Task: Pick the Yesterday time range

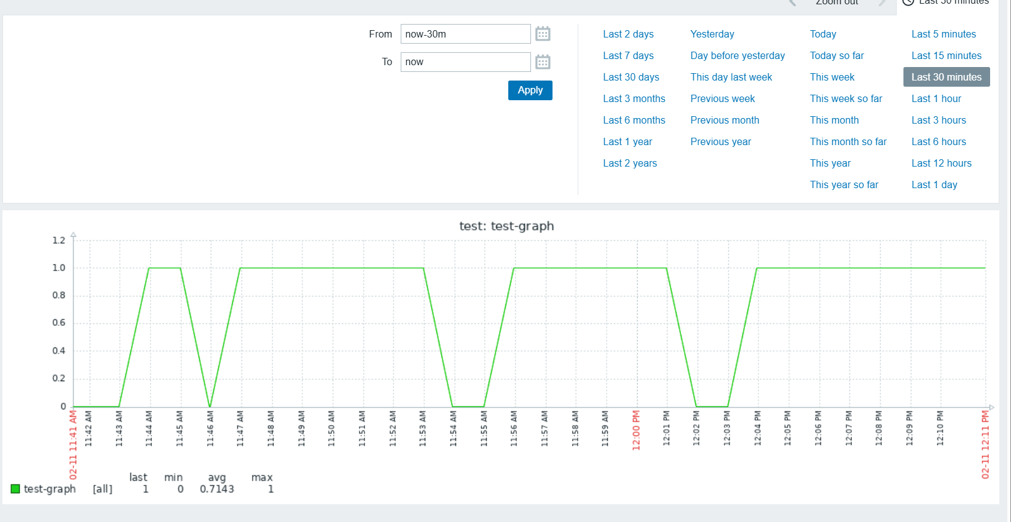Action: (x=712, y=34)
